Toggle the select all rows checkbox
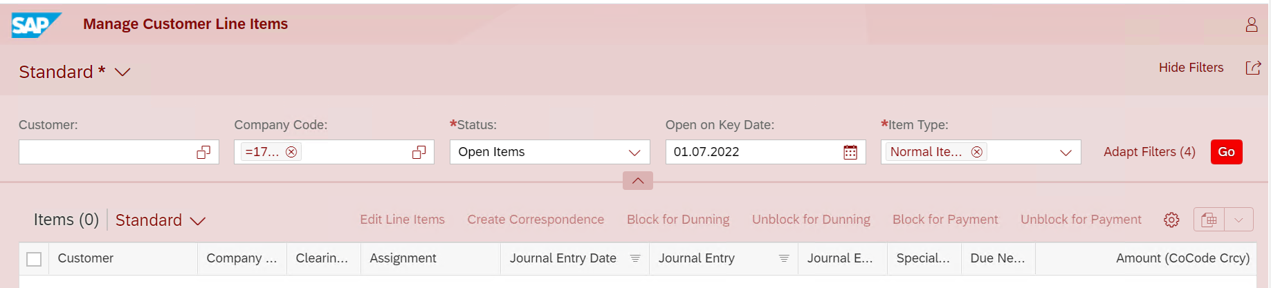This screenshot has width=1271, height=288. [x=34, y=259]
